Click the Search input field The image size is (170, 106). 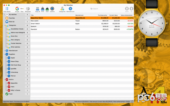(x=107, y=9)
